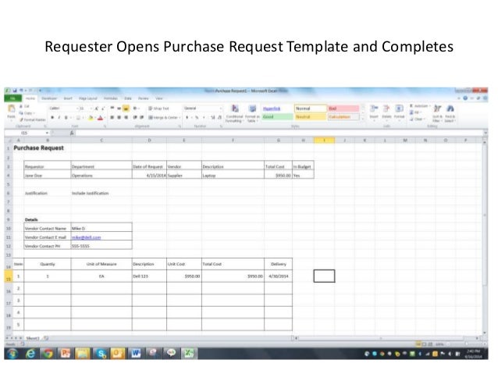Toggle Italic formatting
This screenshot has width=498, height=374.
(x=59, y=118)
